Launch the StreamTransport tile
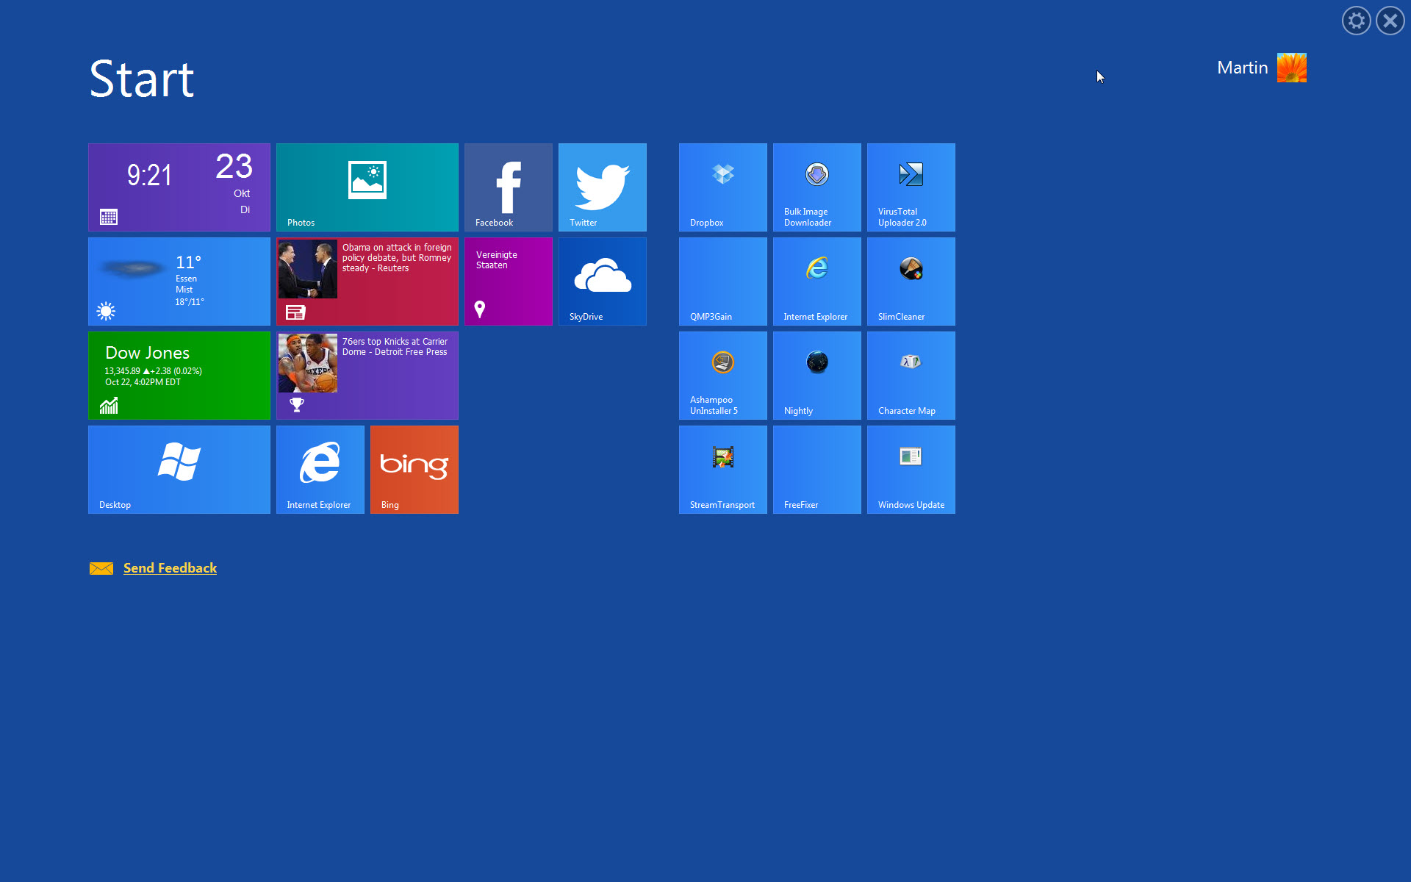 tap(723, 470)
